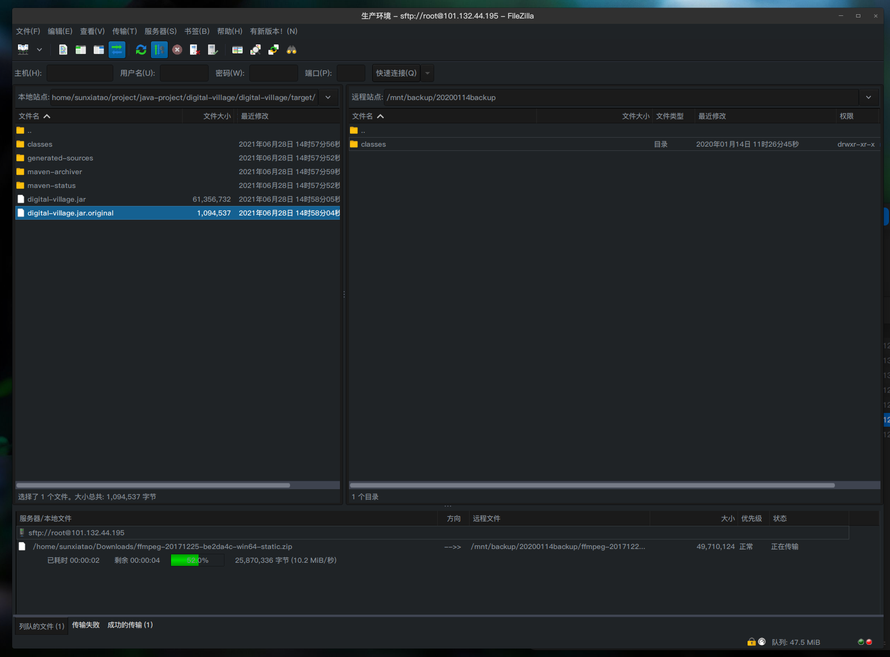Screen dimensions: 890x657
Task: Open the 传输(T) menu
Action: [124, 31]
